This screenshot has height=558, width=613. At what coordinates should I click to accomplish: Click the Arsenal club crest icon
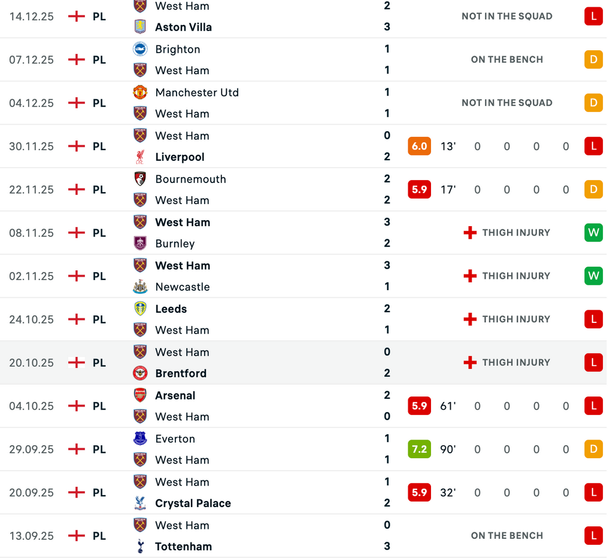tap(140, 395)
